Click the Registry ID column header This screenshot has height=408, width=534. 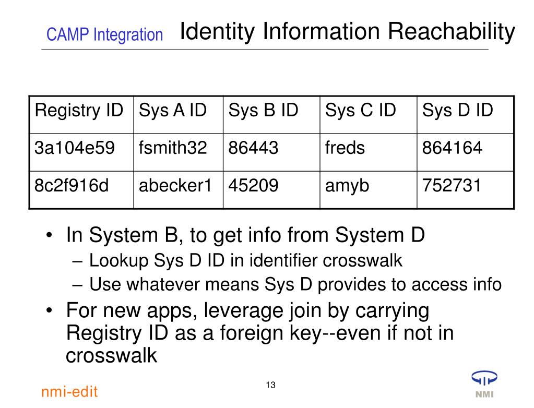(81, 115)
